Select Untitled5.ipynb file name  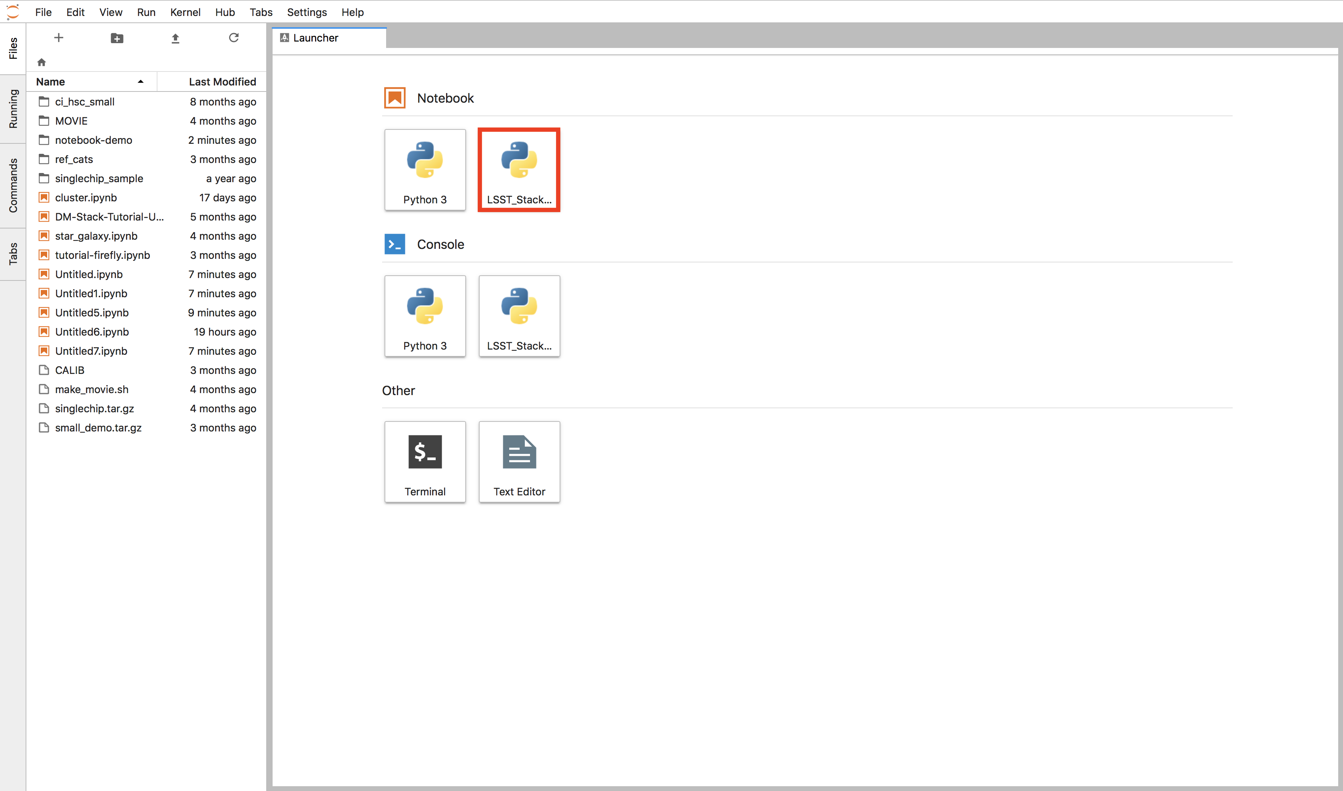[92, 312]
